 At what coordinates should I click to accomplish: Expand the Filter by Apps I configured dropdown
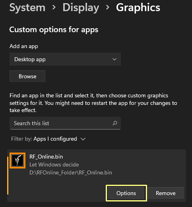tap(48, 139)
